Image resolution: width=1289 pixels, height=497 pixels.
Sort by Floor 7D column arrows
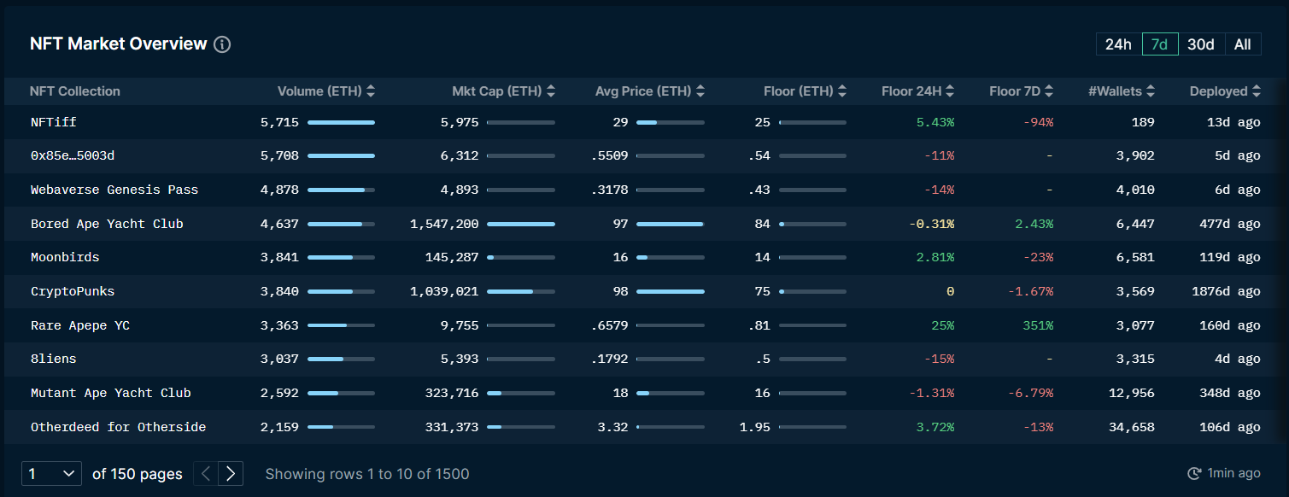tap(1049, 91)
